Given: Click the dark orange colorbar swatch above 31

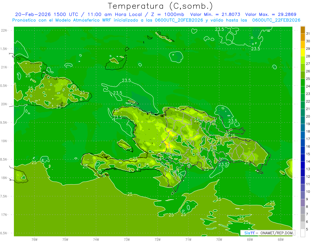Looking at the screenshot, I should pos(303,30).
